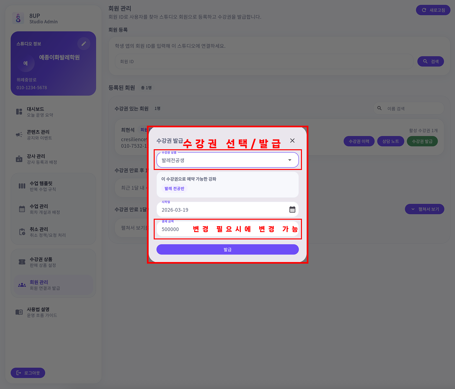Click the 대시보드 dashboard icon

point(19,112)
